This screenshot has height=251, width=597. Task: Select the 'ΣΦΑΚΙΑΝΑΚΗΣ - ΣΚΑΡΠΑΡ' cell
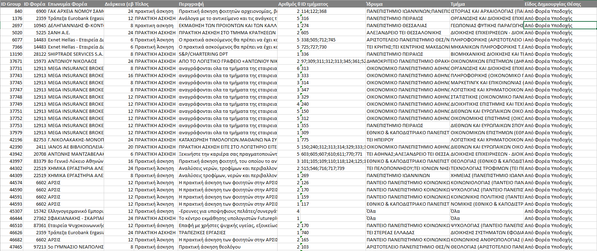click(x=75, y=218)
